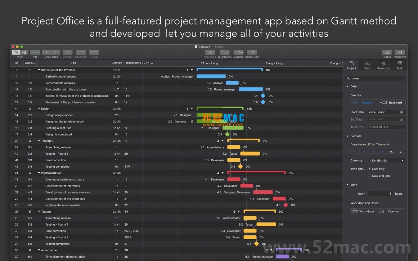Collapse the Formats section
The width and height of the screenshot is (418, 261).
point(348,136)
